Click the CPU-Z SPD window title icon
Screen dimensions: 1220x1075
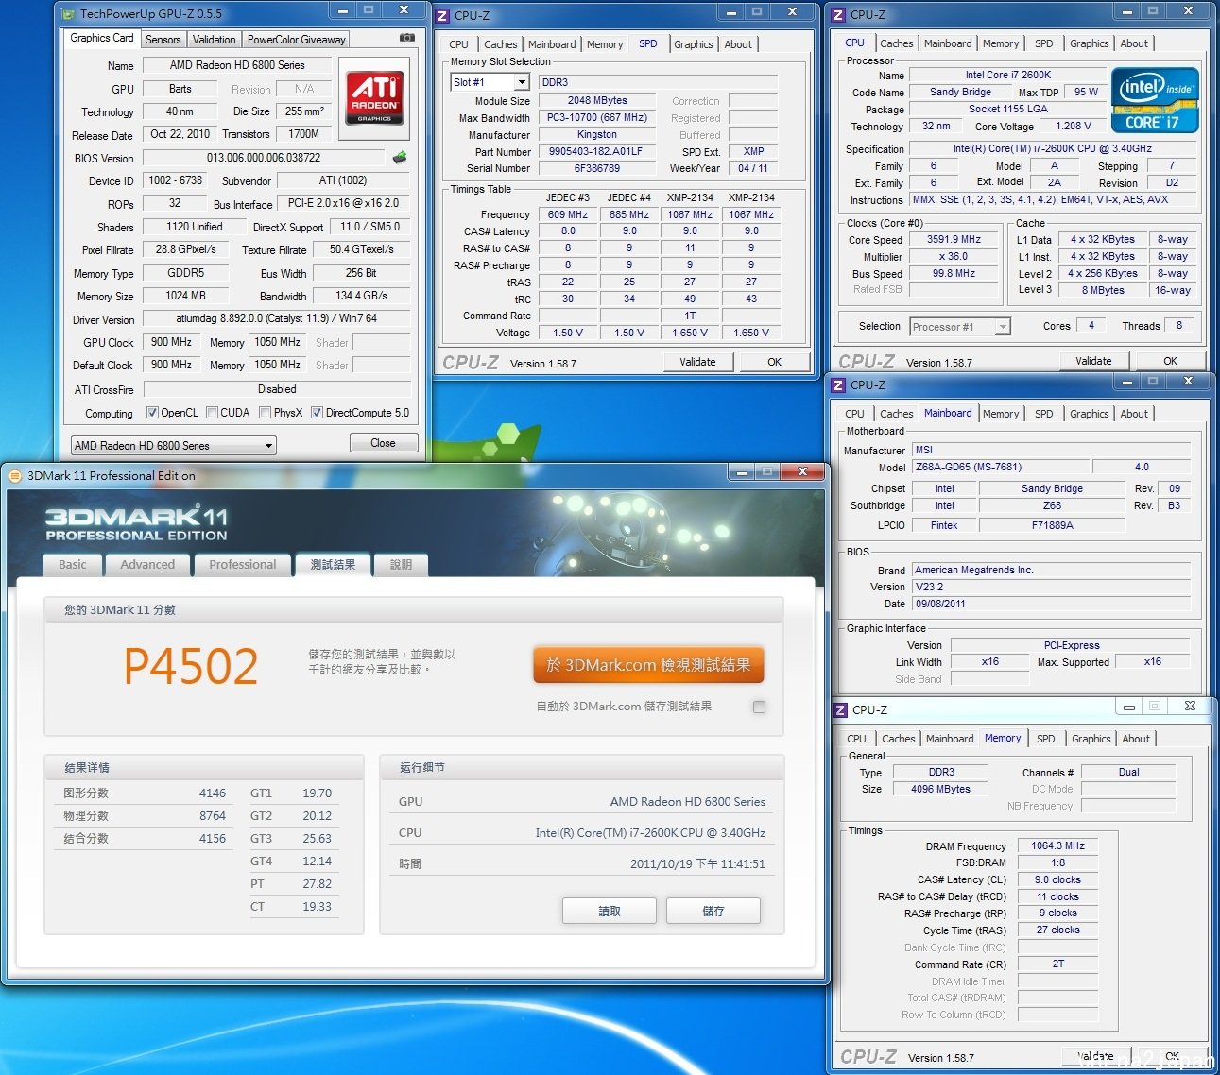442,15
